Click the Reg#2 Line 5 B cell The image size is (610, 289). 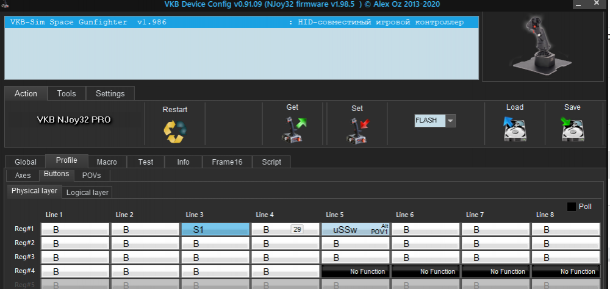tap(355, 243)
